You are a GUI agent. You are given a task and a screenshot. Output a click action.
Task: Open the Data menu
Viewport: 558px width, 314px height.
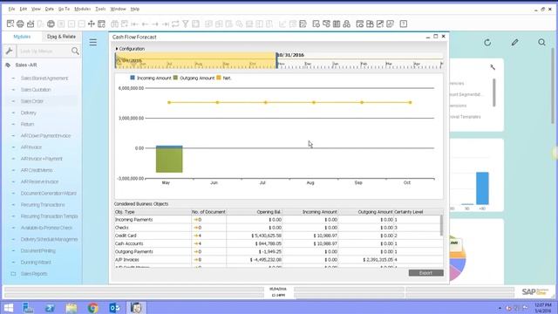tap(50, 9)
